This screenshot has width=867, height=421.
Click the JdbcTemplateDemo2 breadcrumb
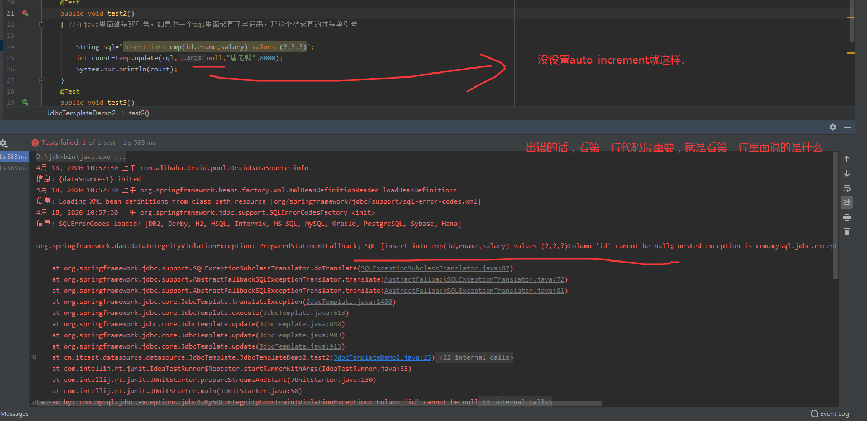pos(81,113)
